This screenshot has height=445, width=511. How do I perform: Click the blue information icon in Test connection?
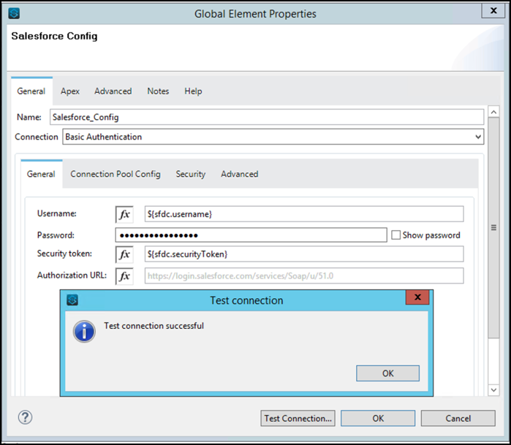pos(84,332)
